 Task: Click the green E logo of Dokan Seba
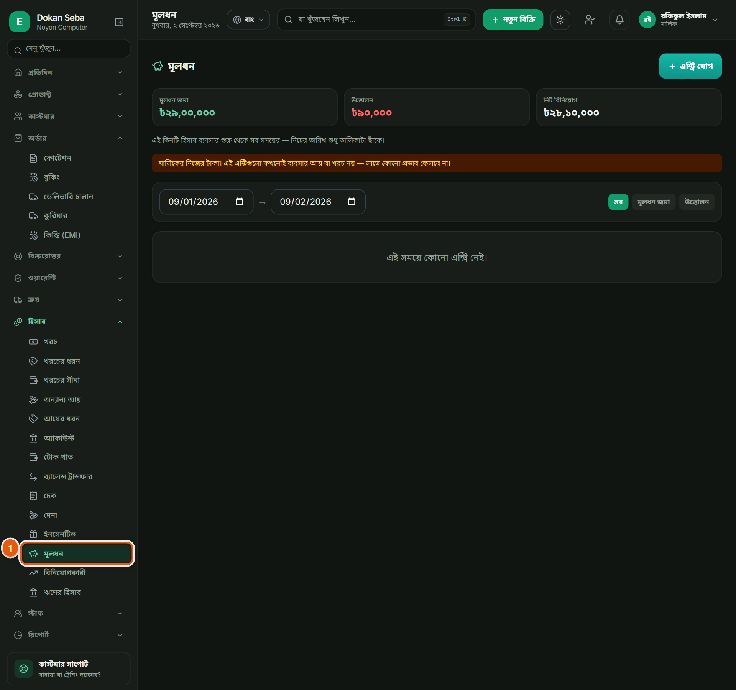20,22
